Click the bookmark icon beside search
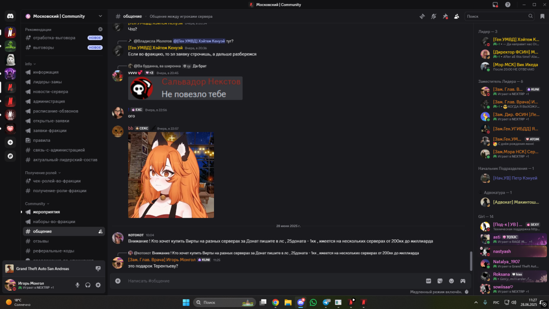 542,16
